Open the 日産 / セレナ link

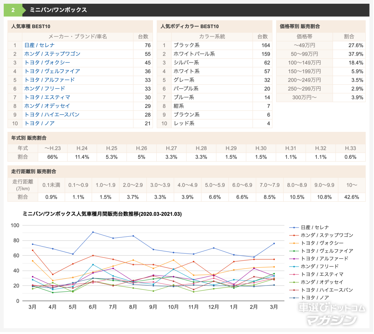click(x=39, y=45)
